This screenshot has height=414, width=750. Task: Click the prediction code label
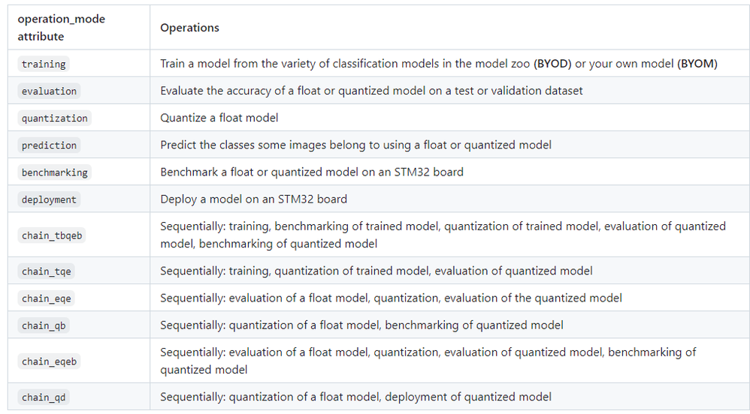point(49,145)
